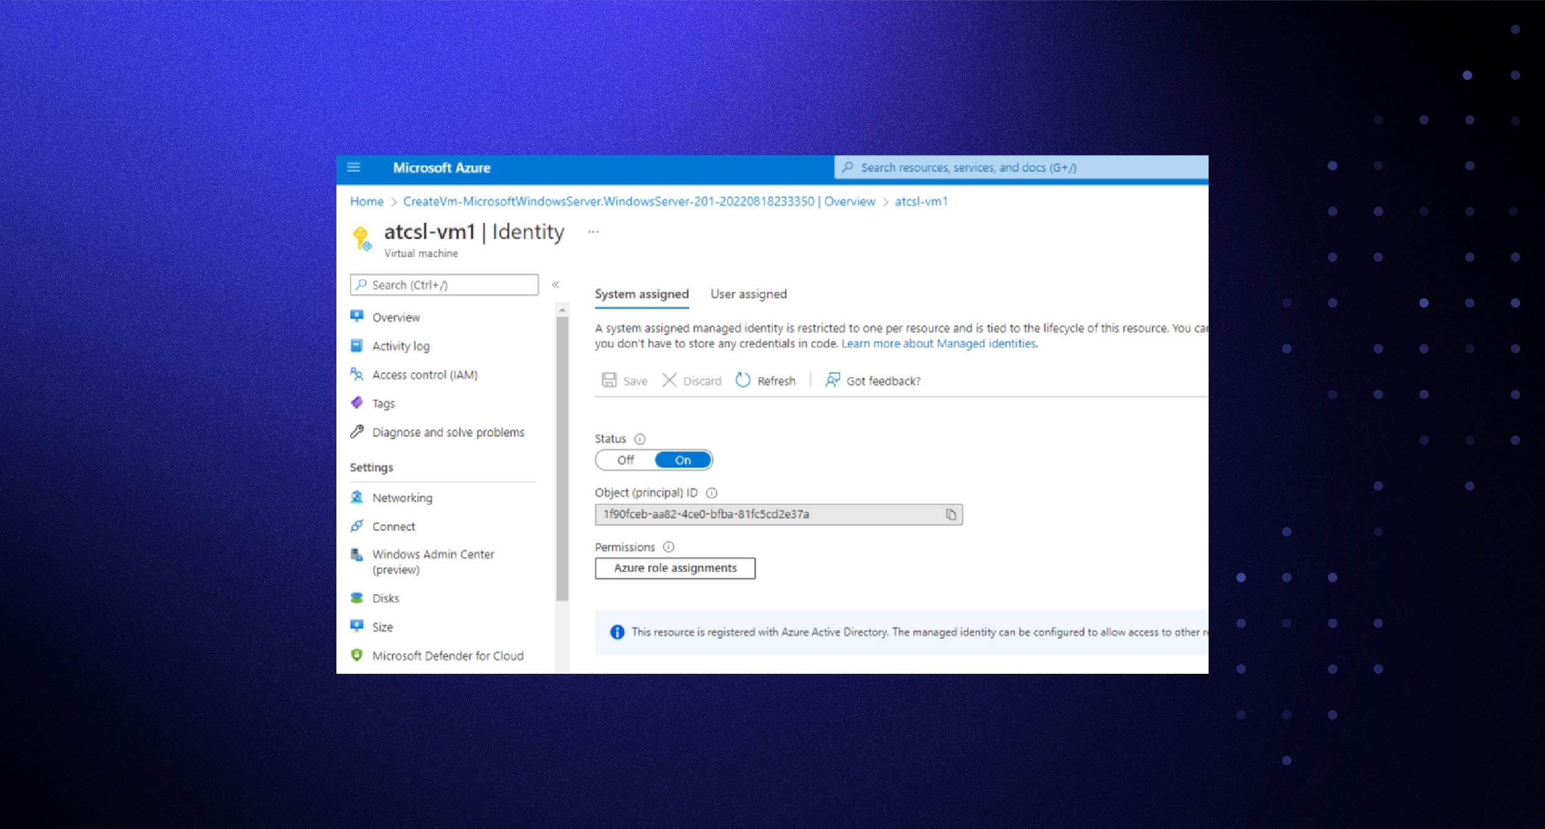Open Azure role assignments
The width and height of the screenshot is (1545, 829).
coord(675,568)
